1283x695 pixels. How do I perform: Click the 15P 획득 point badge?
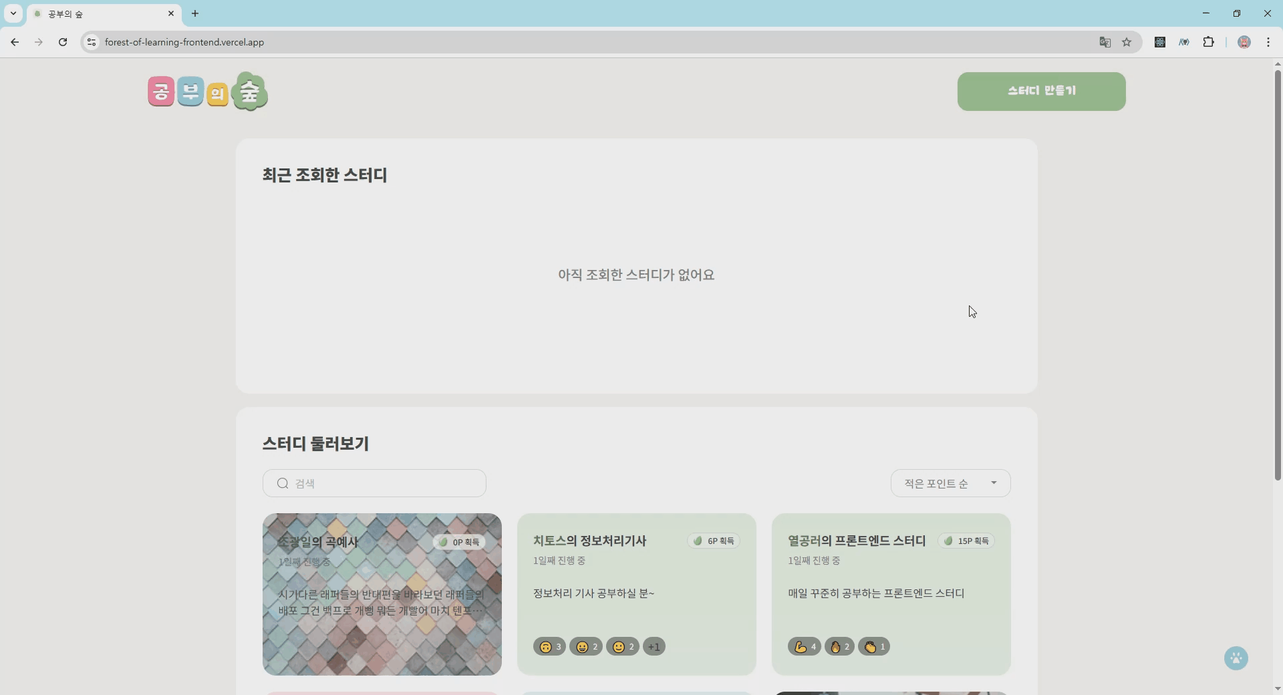(x=966, y=541)
